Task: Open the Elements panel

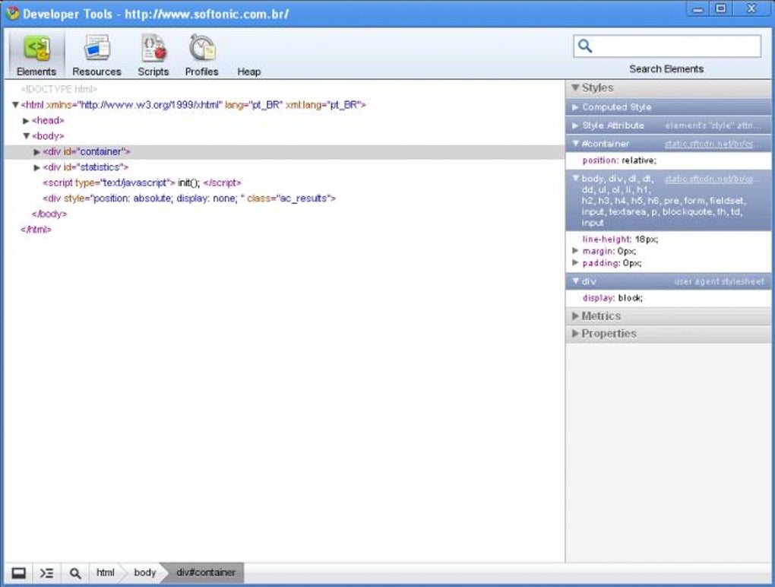Action: (x=36, y=55)
